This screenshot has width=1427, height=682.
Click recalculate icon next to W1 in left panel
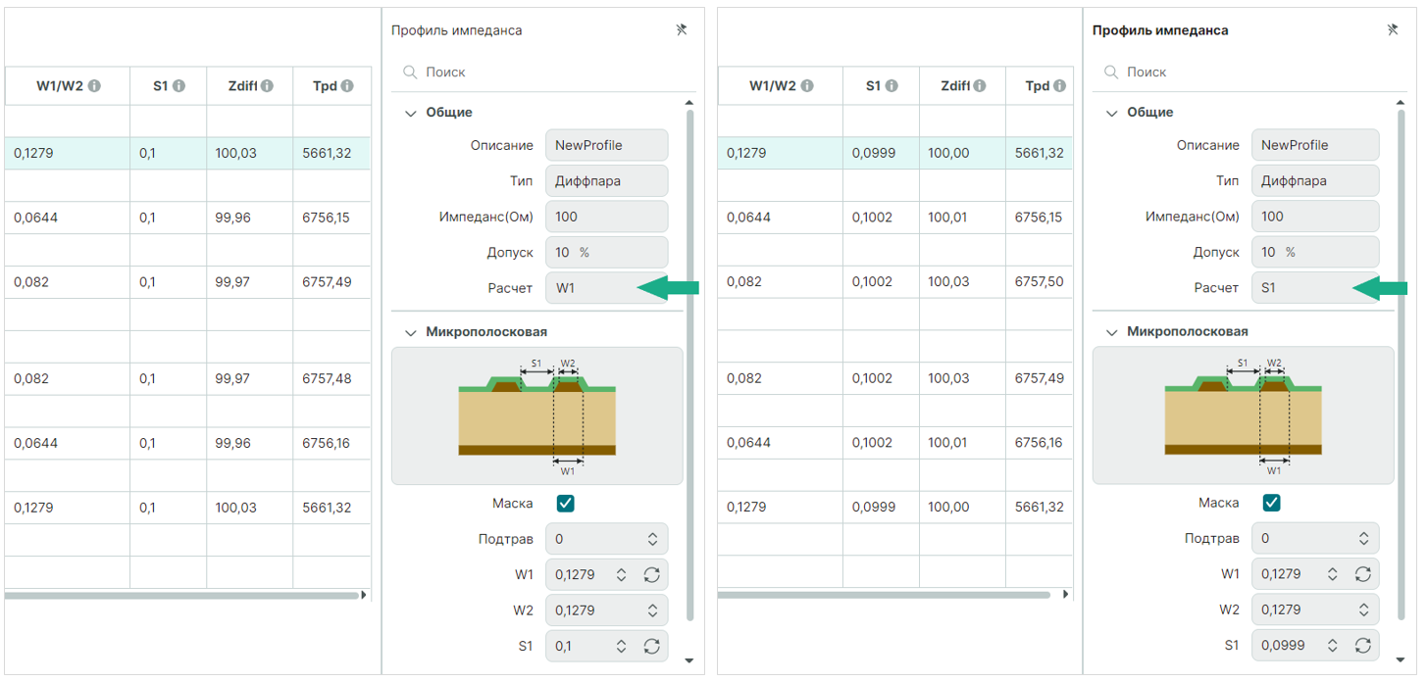pyautogui.click(x=652, y=575)
